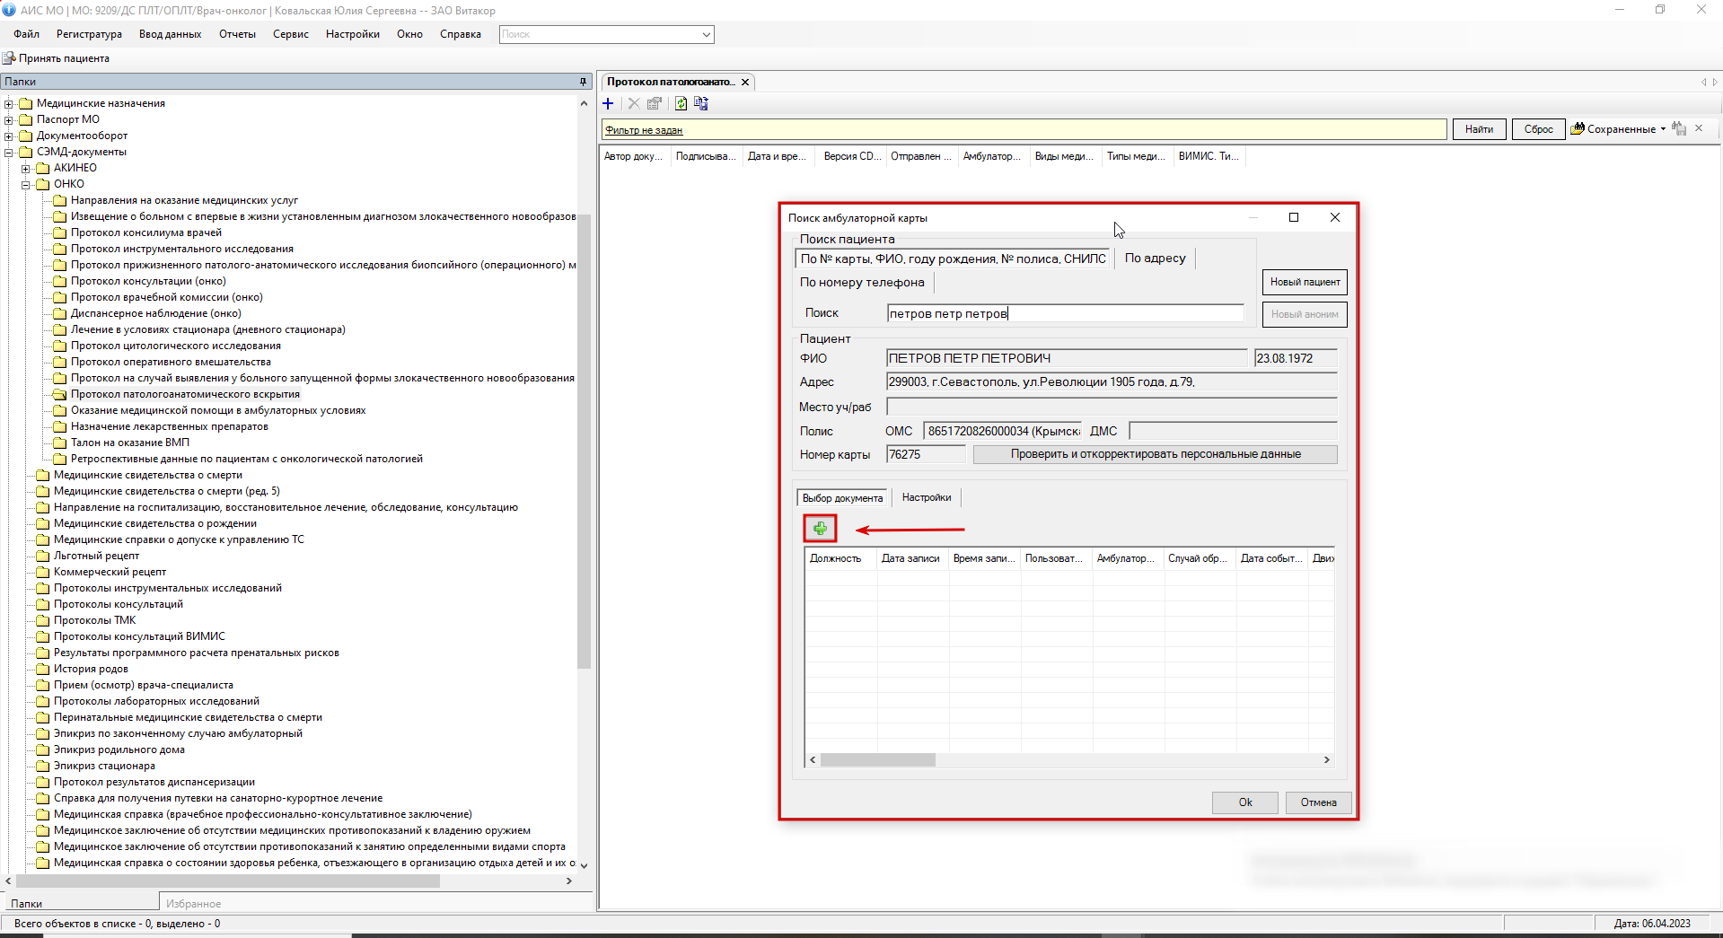Image resolution: width=1723 pixels, height=938 pixels.
Task: Click the save filter icon next to Сохраненные
Action: tap(1679, 129)
